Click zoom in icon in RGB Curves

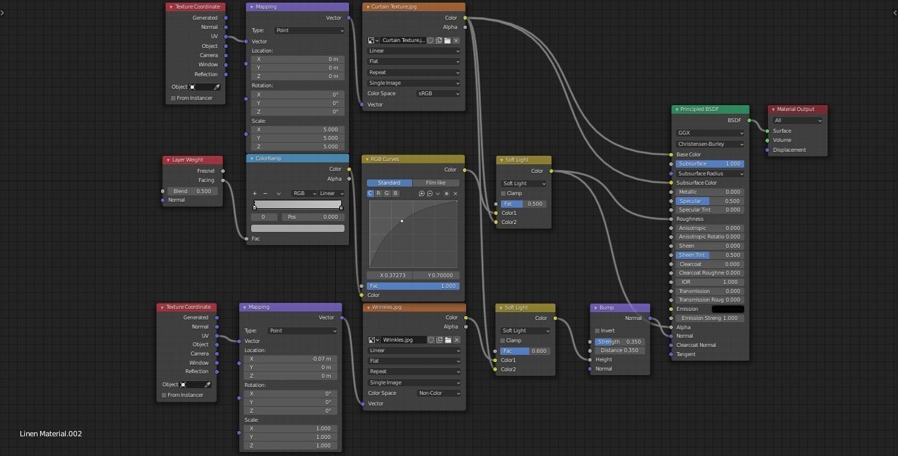tap(422, 194)
